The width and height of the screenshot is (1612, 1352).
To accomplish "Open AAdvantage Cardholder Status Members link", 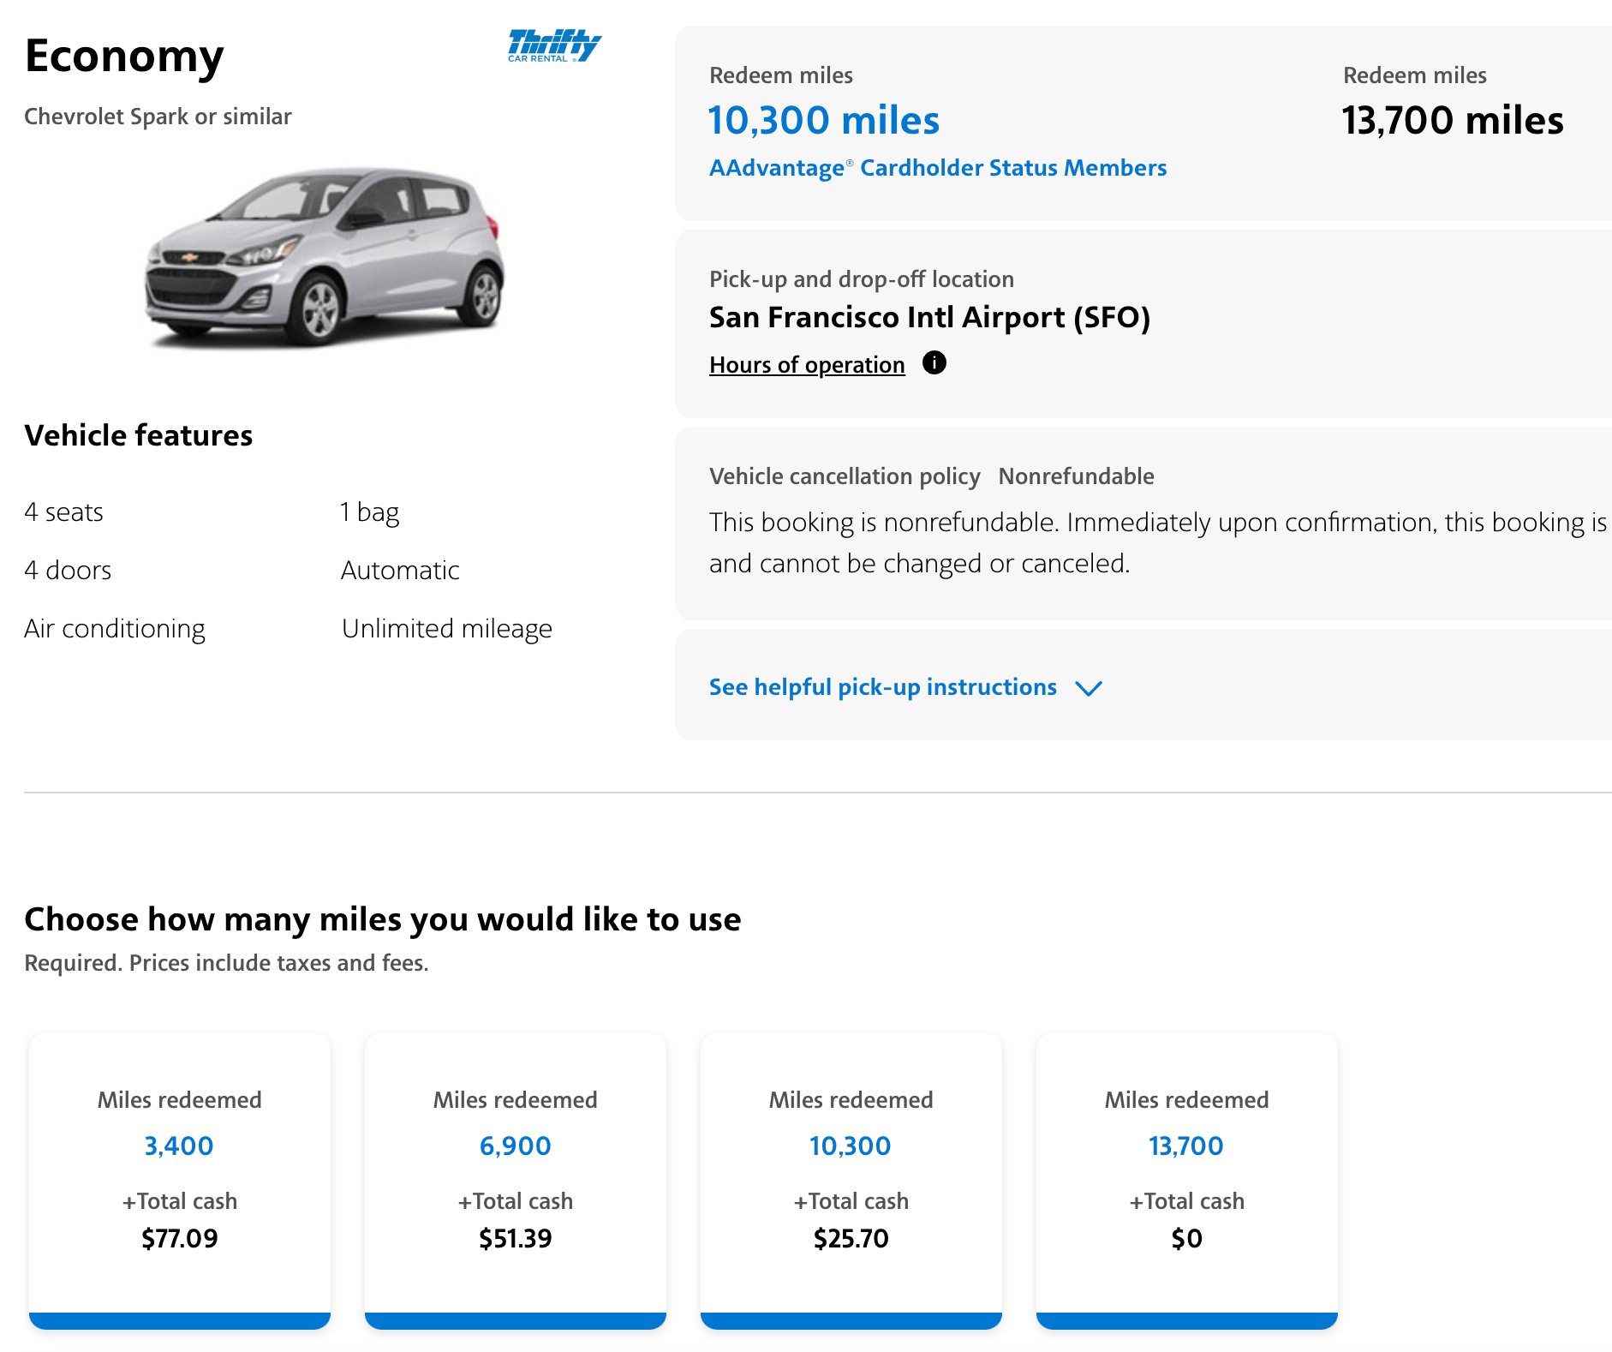I will coord(937,168).
